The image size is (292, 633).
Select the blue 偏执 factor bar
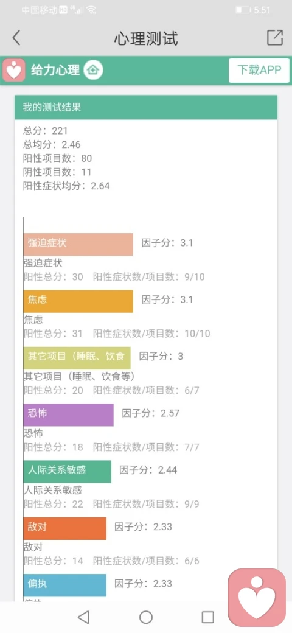point(64,585)
